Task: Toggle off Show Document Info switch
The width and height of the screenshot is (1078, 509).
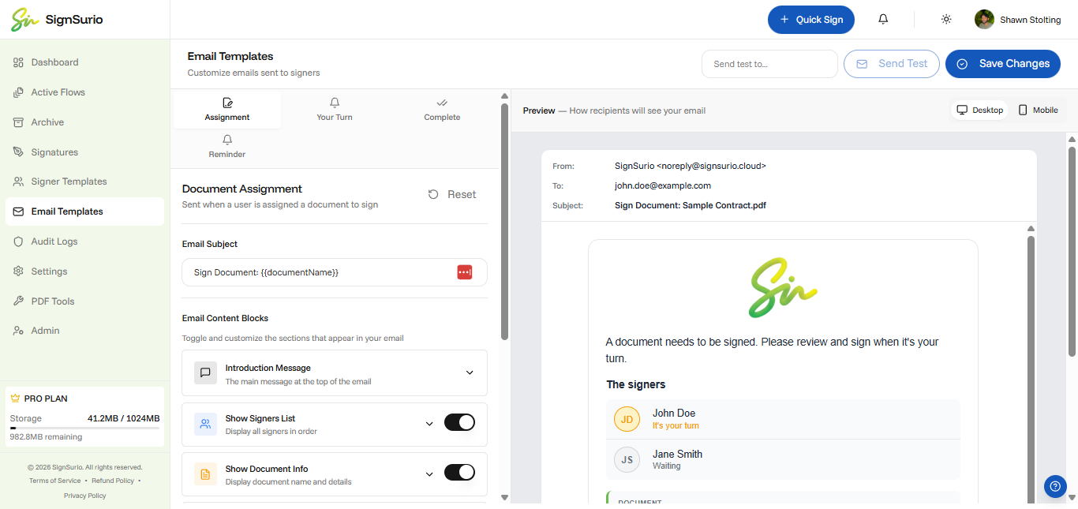Action: [x=459, y=473]
